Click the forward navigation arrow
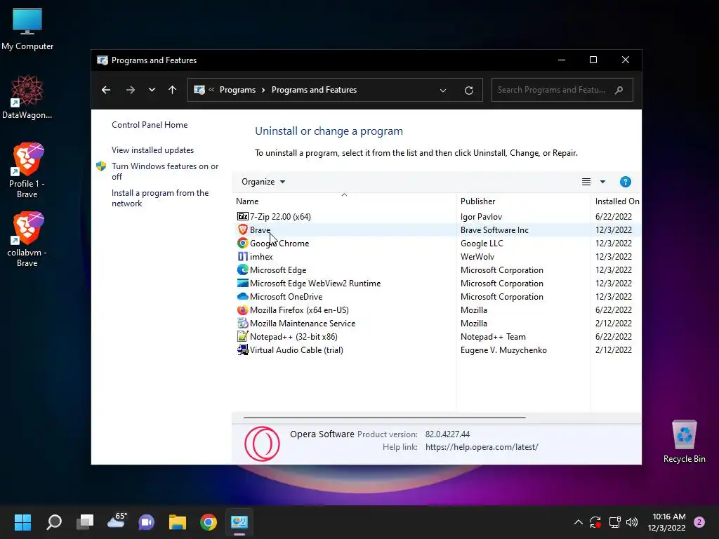 point(130,90)
